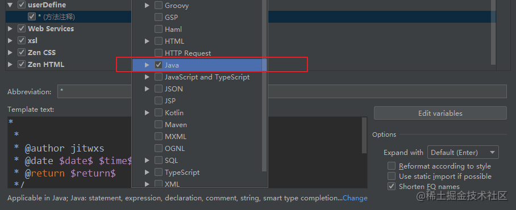Expand the Kotlin context node

point(147,113)
